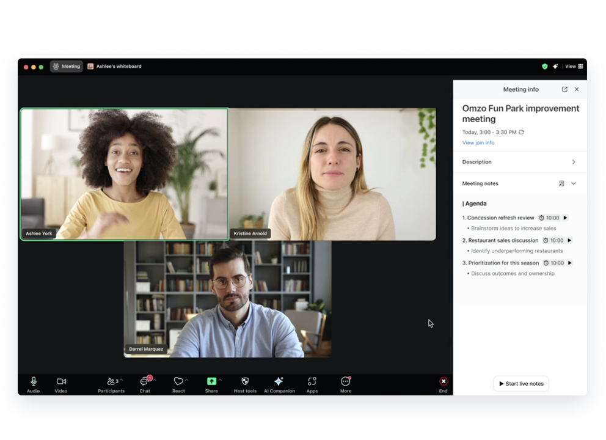Click the Omzo Fun Park improvement meeting title

520,114
